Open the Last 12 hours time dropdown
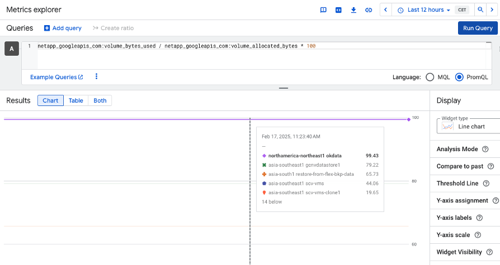The width and height of the screenshot is (500, 265). [424, 10]
